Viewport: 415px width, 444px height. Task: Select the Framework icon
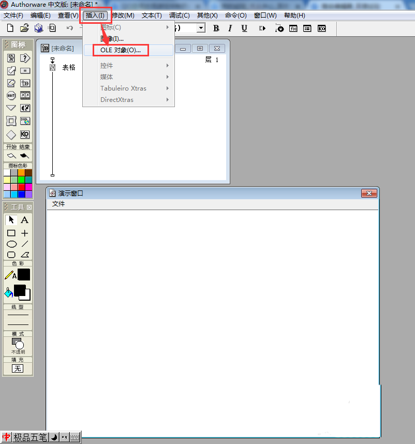click(x=11, y=121)
